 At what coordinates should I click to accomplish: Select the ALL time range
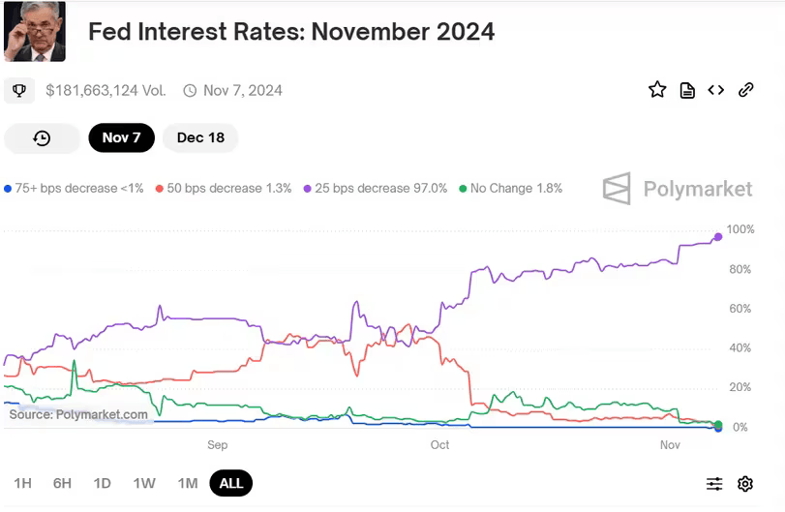pyautogui.click(x=231, y=483)
